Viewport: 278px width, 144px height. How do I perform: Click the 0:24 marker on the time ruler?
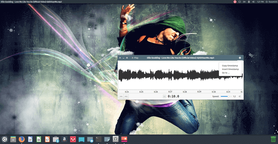(x=127, y=92)
